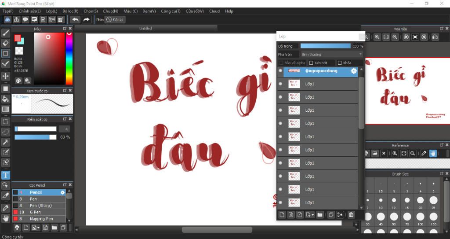Open the Lớp(L) menu
This screenshot has height=239, width=450.
click(x=52, y=11)
